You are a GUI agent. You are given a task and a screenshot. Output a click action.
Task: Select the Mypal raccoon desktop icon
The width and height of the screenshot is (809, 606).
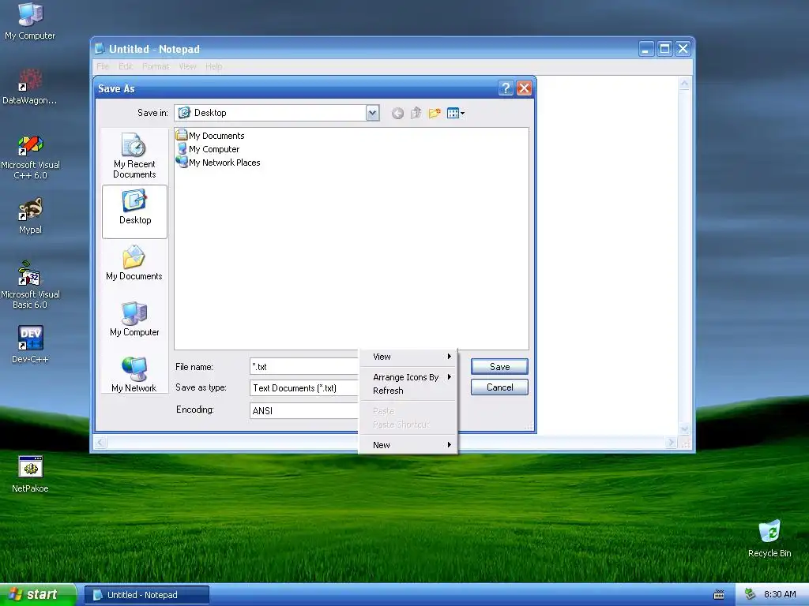(x=30, y=216)
